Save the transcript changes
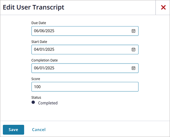 13,130
